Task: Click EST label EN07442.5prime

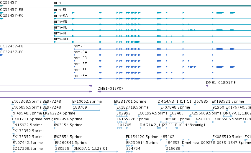Action: 28,143
